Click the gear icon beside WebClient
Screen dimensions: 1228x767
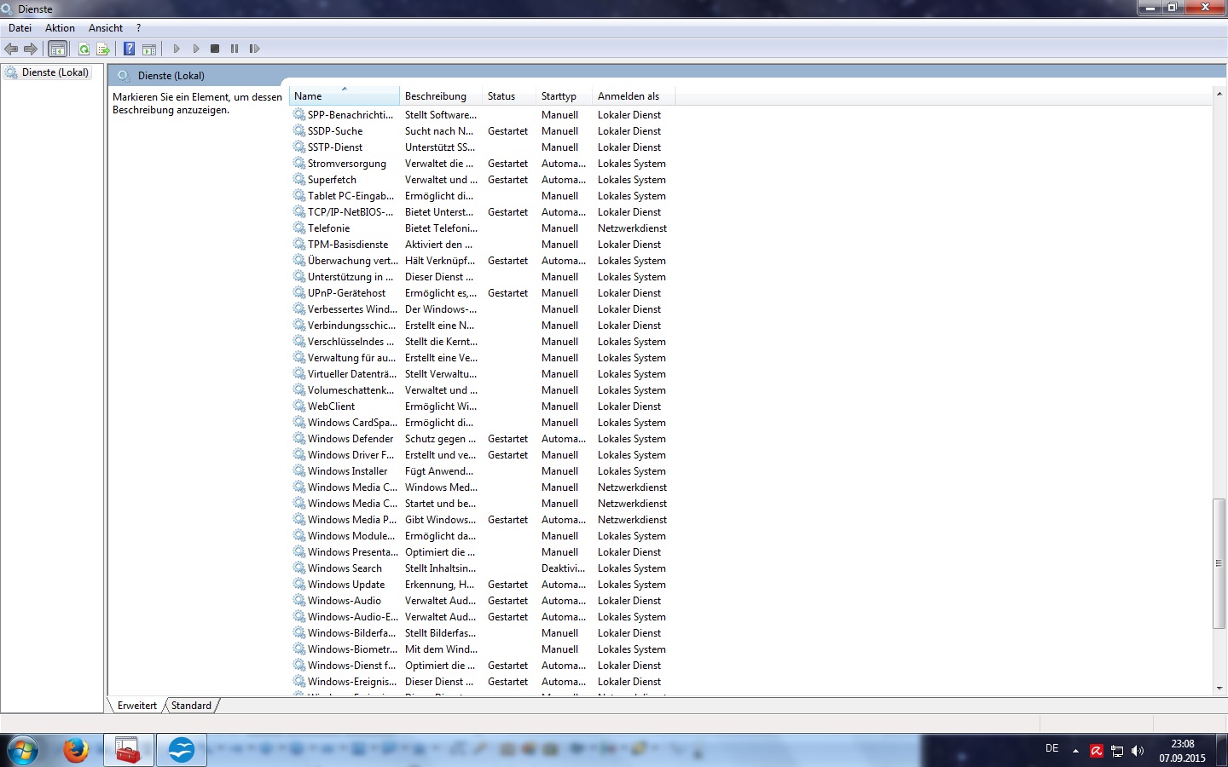[x=299, y=406]
